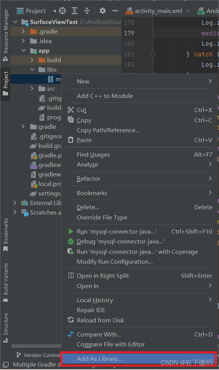Choose Modify Run Configuration
219x370 pixels.
coord(140,262)
